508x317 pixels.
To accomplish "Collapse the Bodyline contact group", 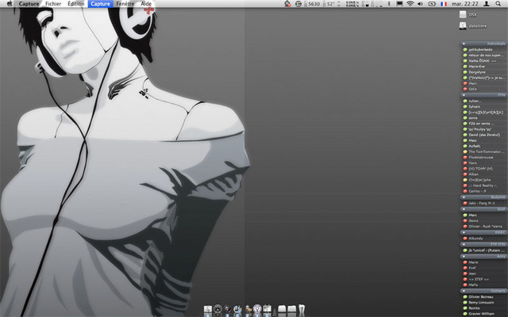I will click(x=464, y=197).
